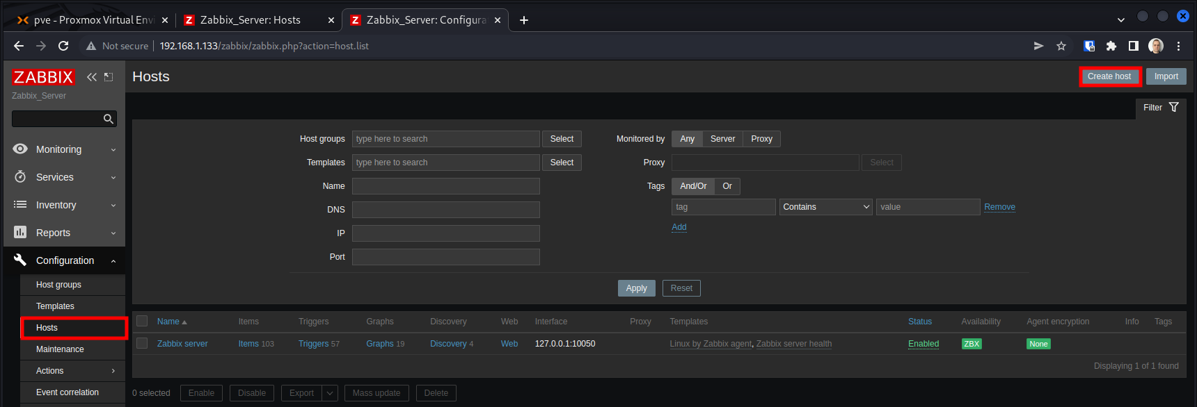Select And/Or tags mode

[693, 186]
